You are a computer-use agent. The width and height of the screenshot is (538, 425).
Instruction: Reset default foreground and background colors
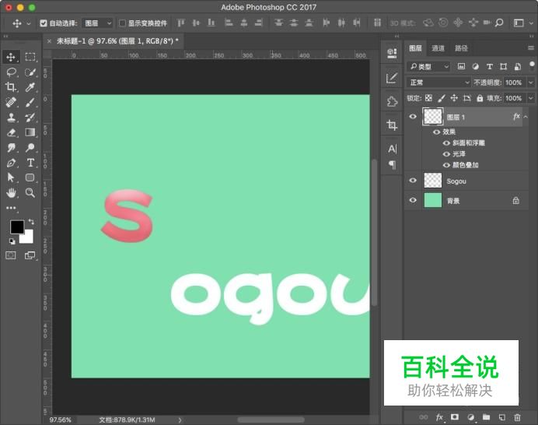pos(12,241)
